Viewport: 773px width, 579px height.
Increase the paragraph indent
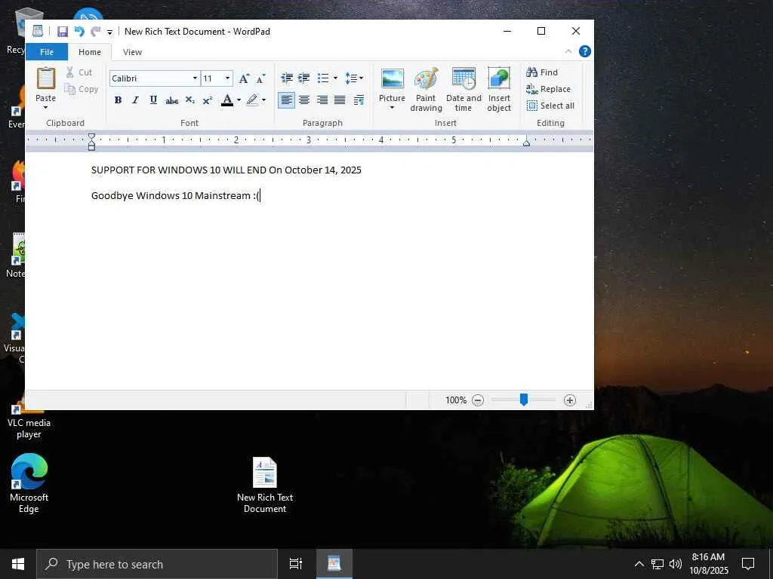pyautogui.click(x=304, y=78)
